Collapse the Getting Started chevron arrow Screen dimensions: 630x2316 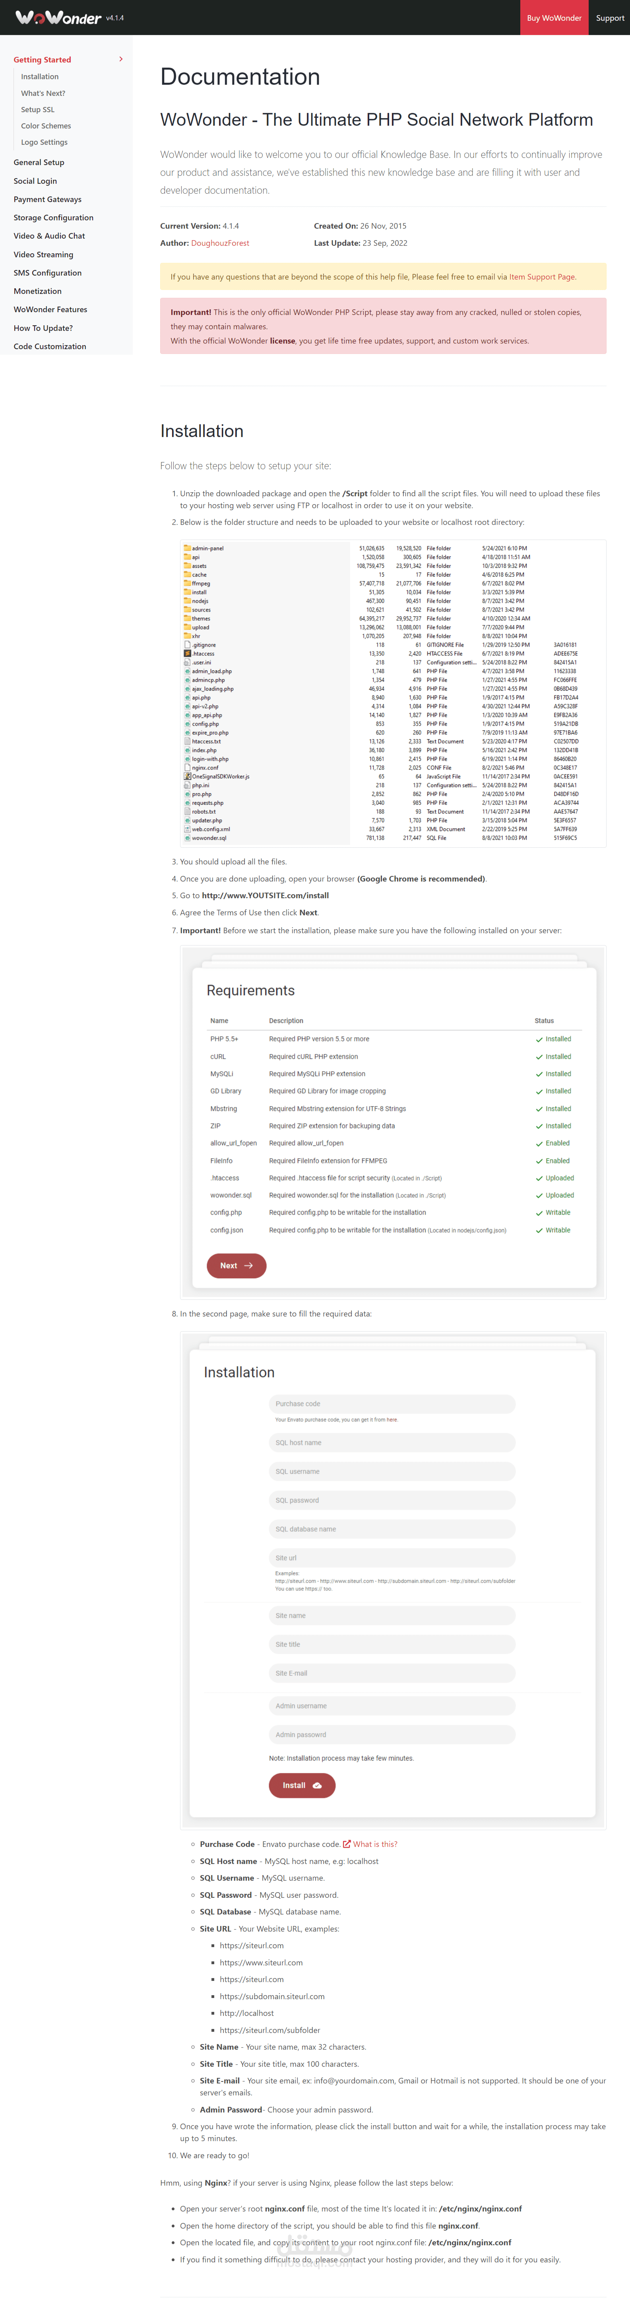[x=121, y=59]
